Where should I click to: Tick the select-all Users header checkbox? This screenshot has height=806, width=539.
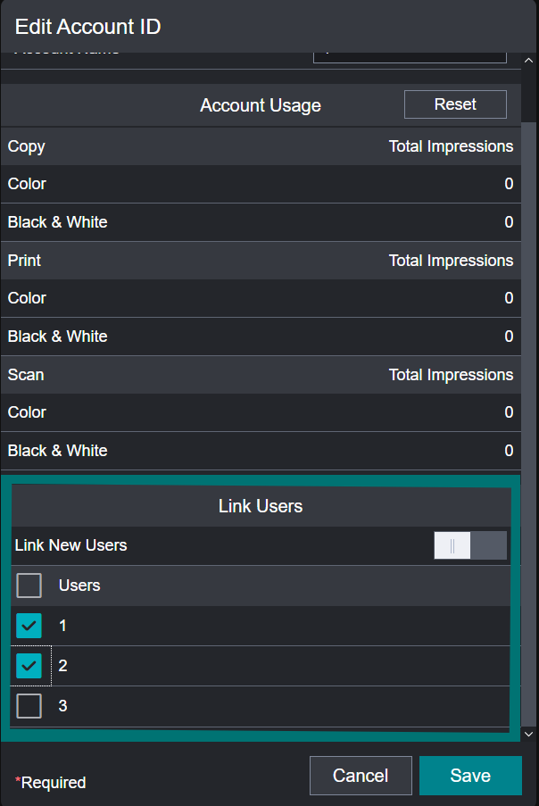[x=29, y=586]
